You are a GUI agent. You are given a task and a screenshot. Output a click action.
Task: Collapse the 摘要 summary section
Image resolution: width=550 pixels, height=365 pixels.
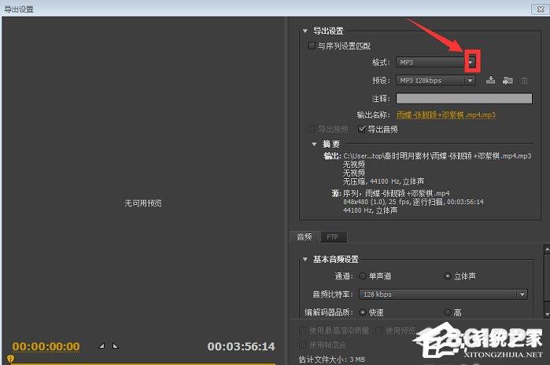pyautogui.click(x=314, y=144)
